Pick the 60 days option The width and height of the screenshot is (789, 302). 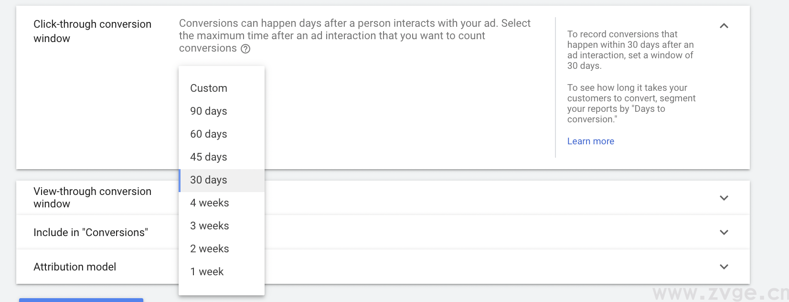209,134
